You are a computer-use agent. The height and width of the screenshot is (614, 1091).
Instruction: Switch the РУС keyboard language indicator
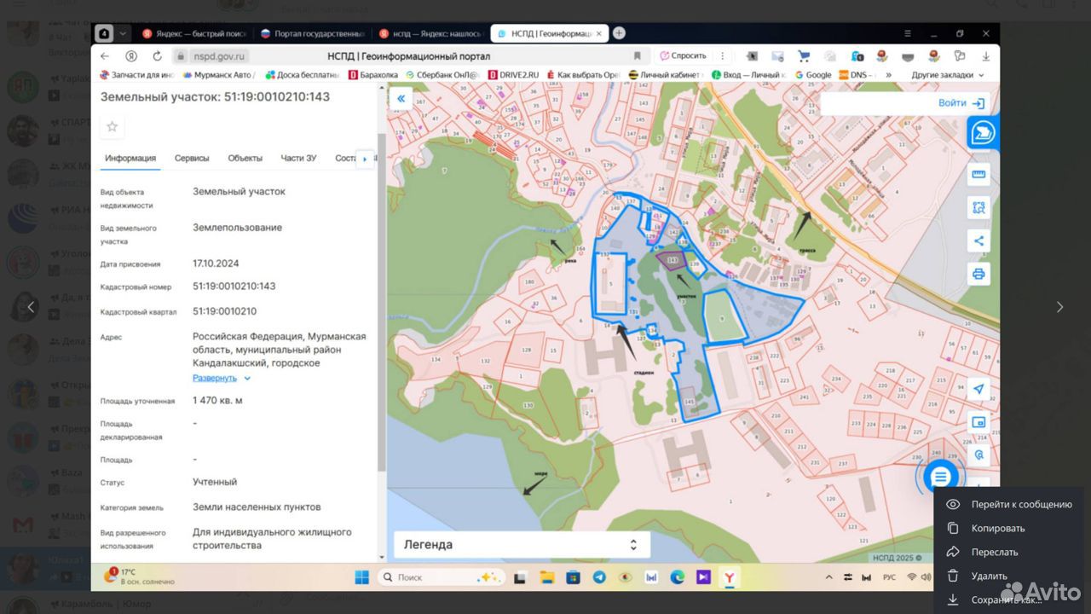pyautogui.click(x=888, y=577)
